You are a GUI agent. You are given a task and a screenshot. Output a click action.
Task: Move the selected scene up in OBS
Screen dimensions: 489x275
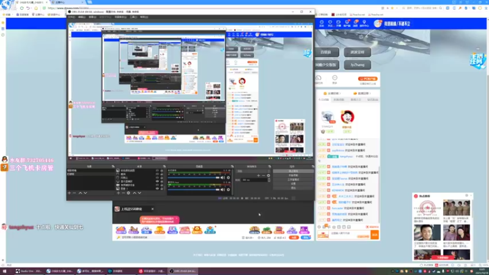(x=80, y=193)
